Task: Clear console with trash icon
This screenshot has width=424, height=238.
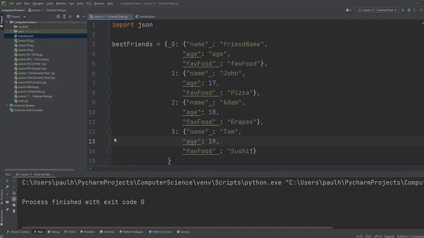Action: tap(14, 211)
